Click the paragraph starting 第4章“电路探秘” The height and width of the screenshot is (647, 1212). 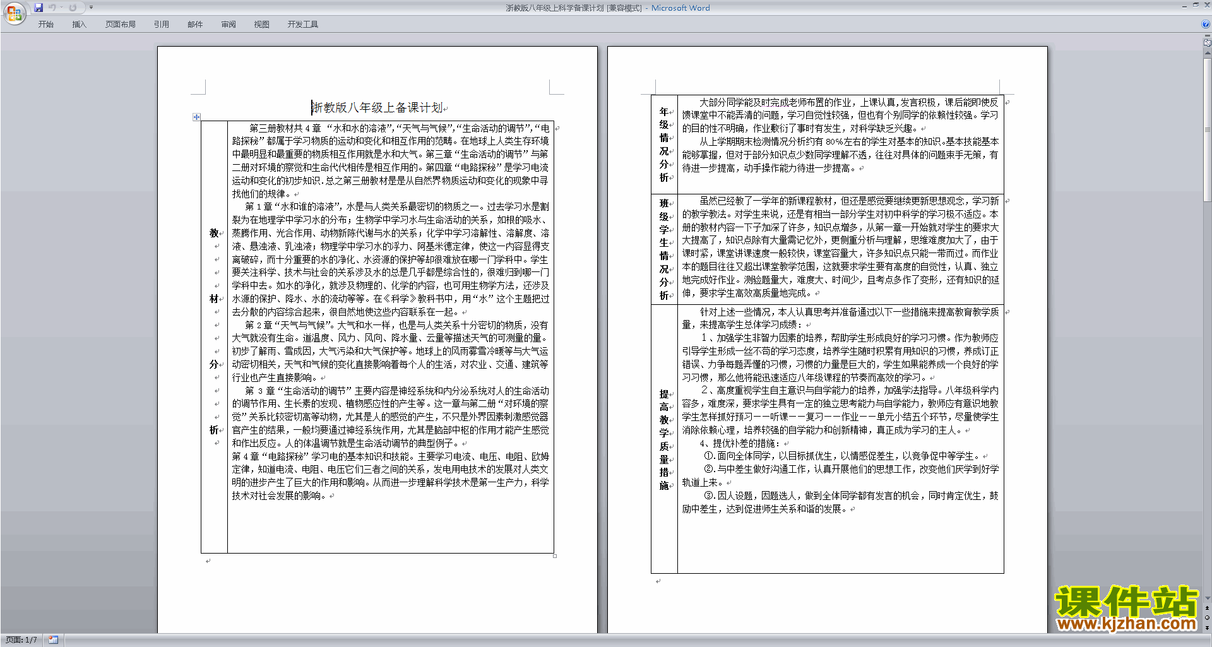(x=390, y=475)
